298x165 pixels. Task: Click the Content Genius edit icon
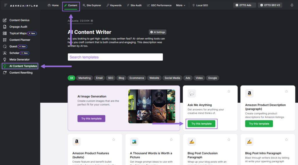[x=5, y=20]
